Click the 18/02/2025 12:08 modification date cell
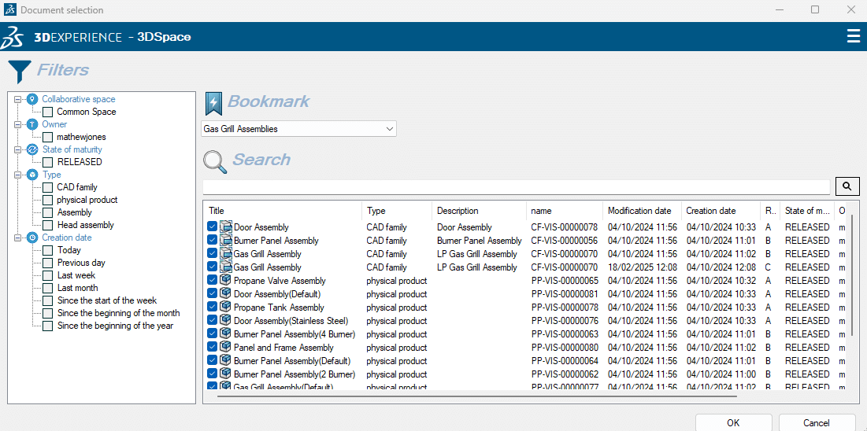 point(642,267)
